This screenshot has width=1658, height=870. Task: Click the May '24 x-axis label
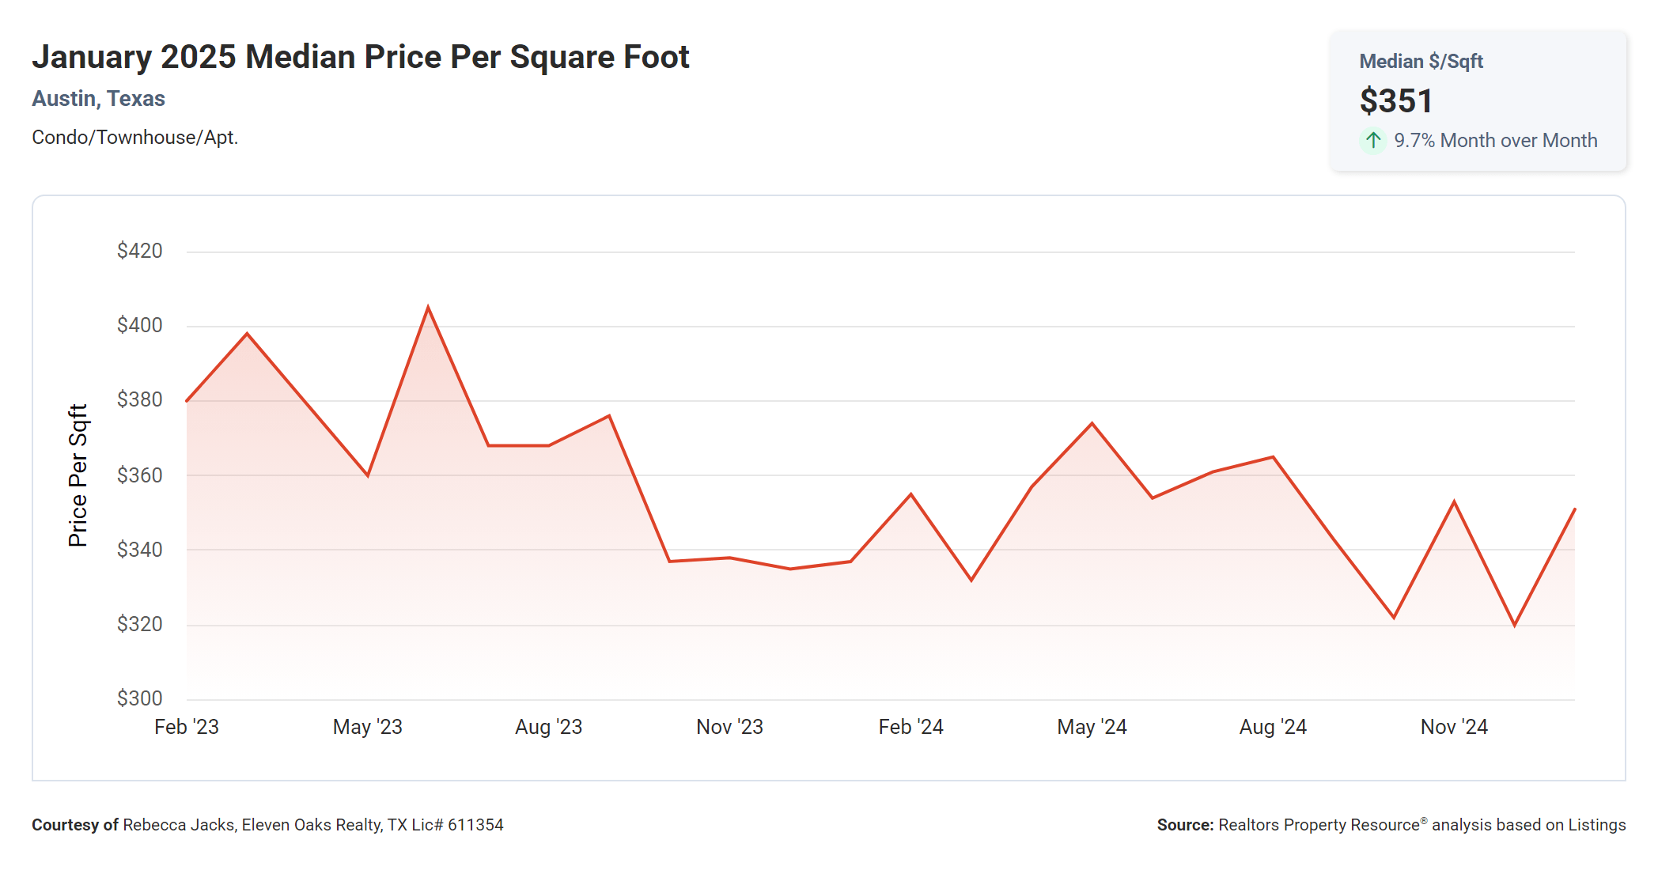point(1092,727)
